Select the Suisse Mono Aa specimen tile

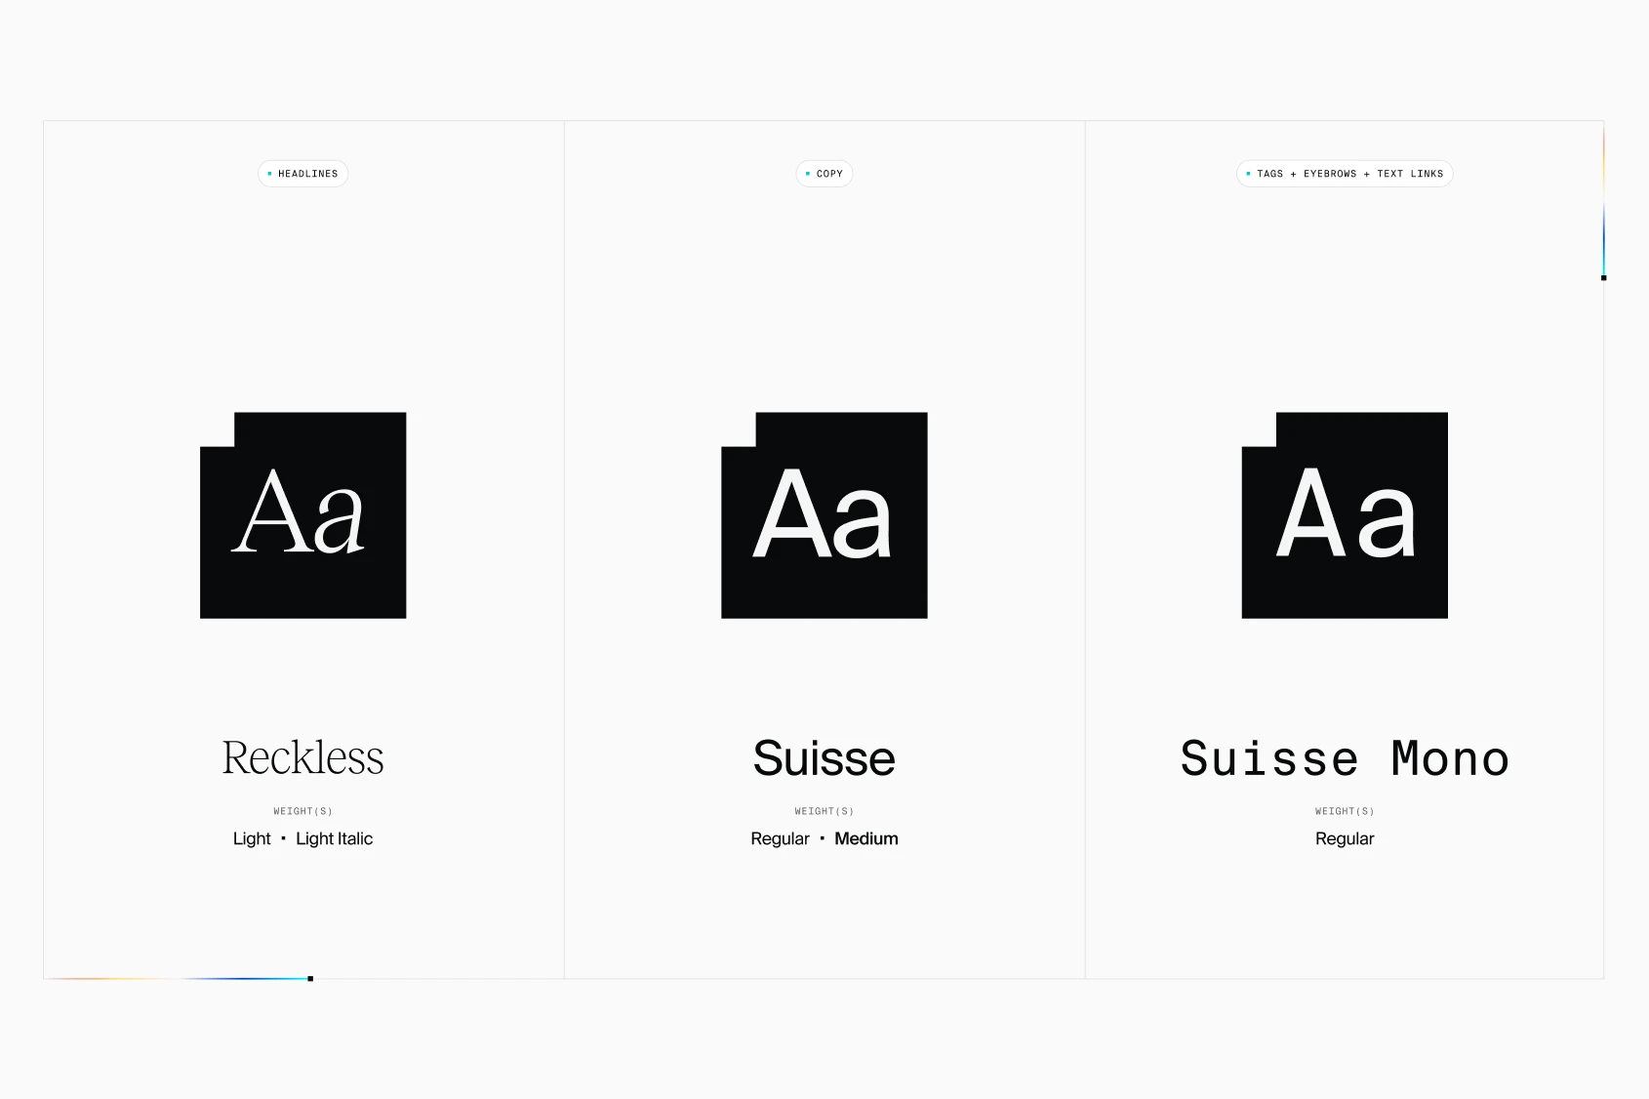tap(1345, 515)
